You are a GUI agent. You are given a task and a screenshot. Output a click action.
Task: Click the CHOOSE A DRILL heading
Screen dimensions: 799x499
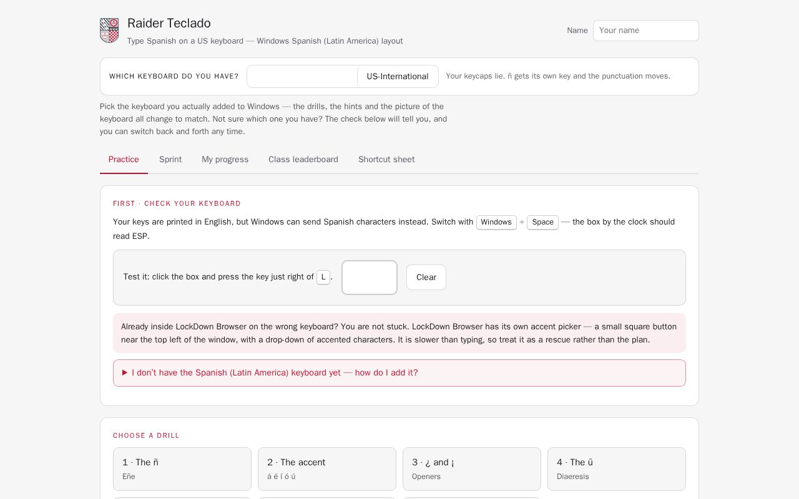[x=146, y=435]
